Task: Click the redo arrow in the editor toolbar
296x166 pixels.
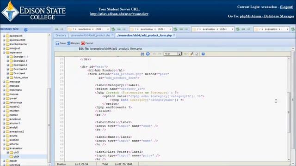Action: coord(160,54)
